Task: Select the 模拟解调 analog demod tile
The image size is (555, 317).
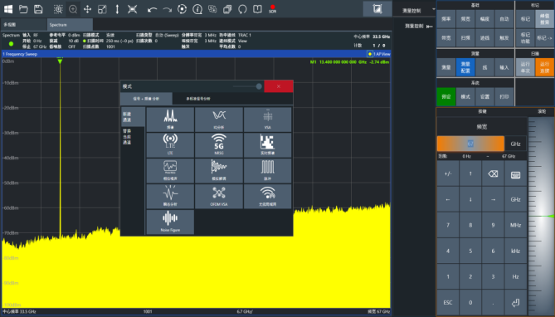Action: click(219, 171)
